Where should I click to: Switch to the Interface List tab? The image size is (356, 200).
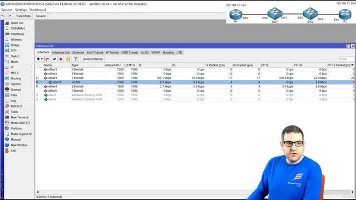pos(61,52)
